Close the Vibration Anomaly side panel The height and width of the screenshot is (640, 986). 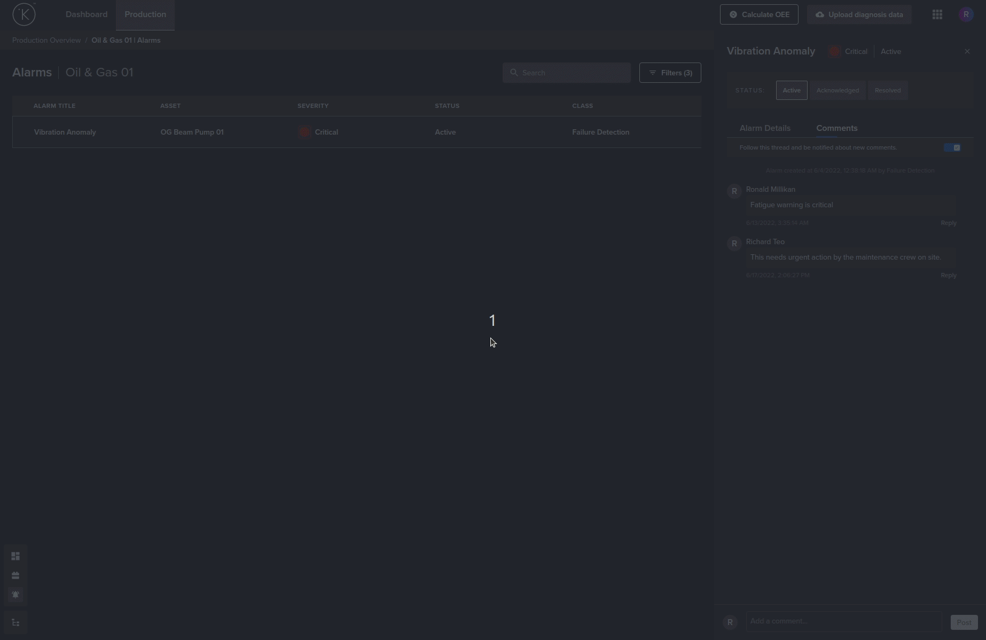coord(967,51)
